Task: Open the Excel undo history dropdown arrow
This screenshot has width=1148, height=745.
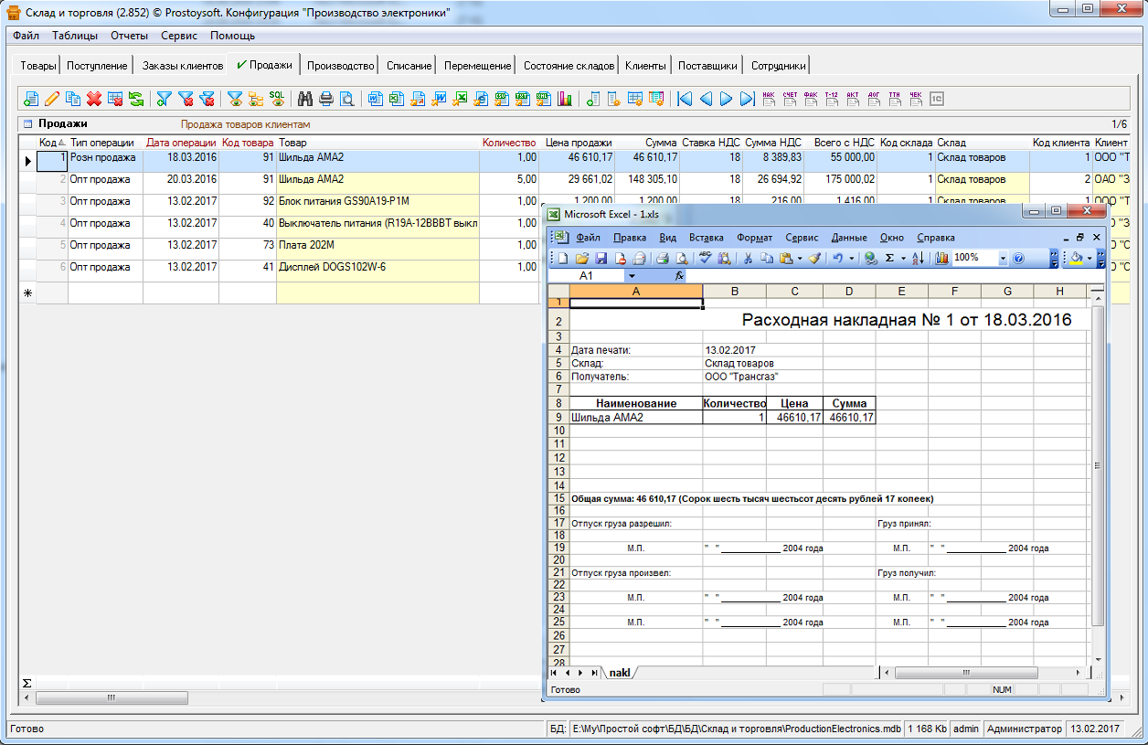Action: [x=852, y=259]
